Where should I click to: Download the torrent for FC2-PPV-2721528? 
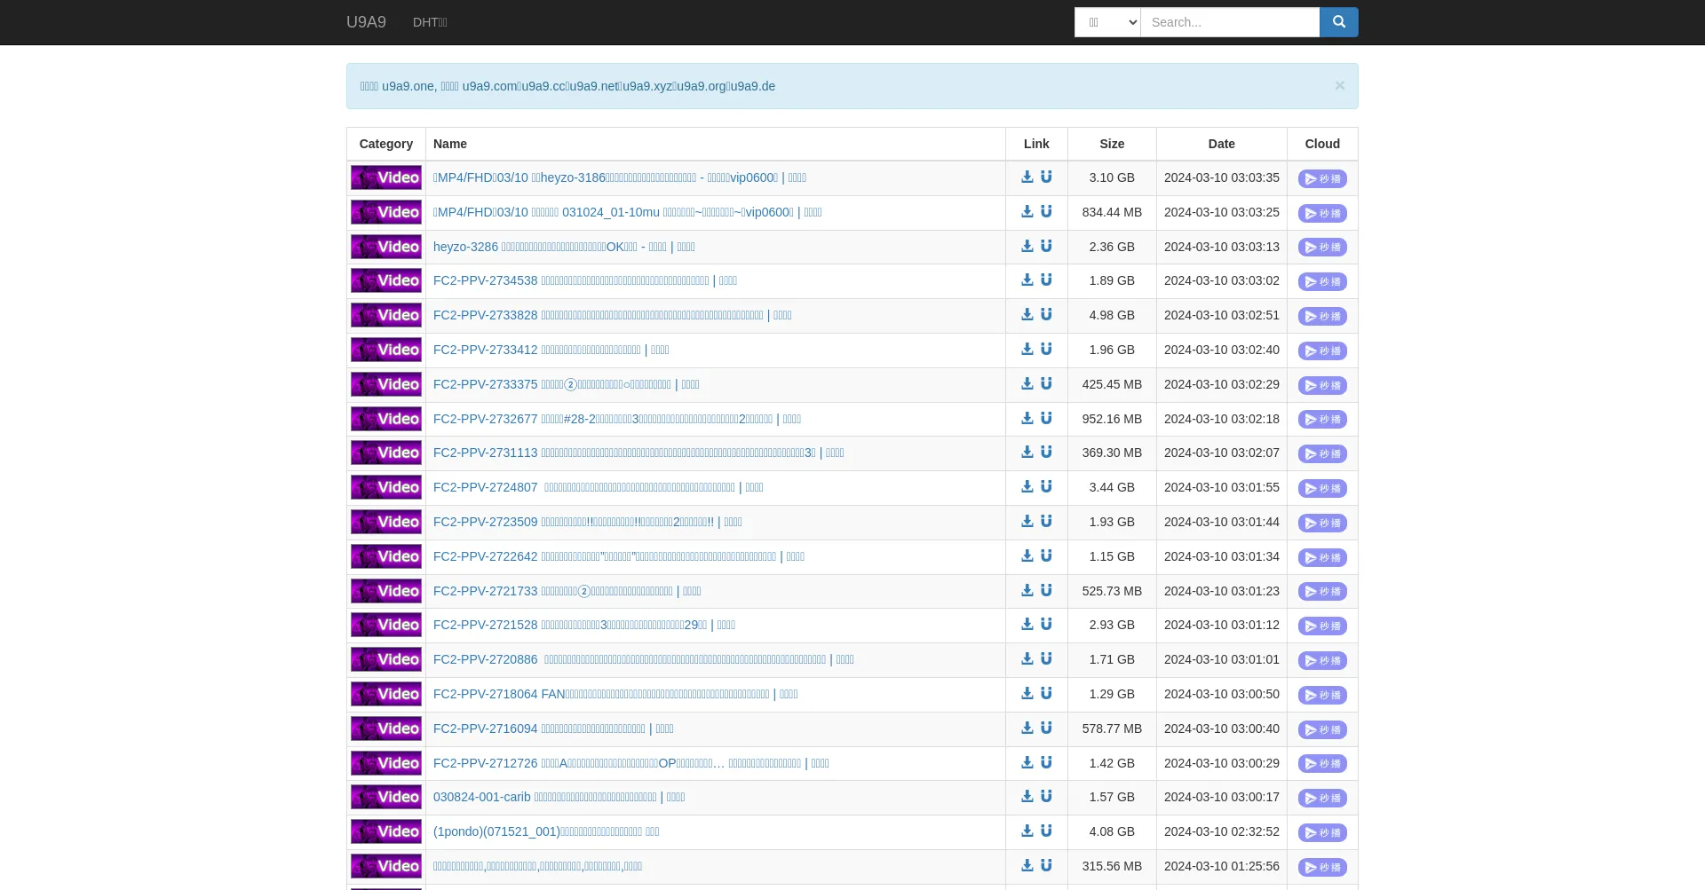click(x=1027, y=625)
